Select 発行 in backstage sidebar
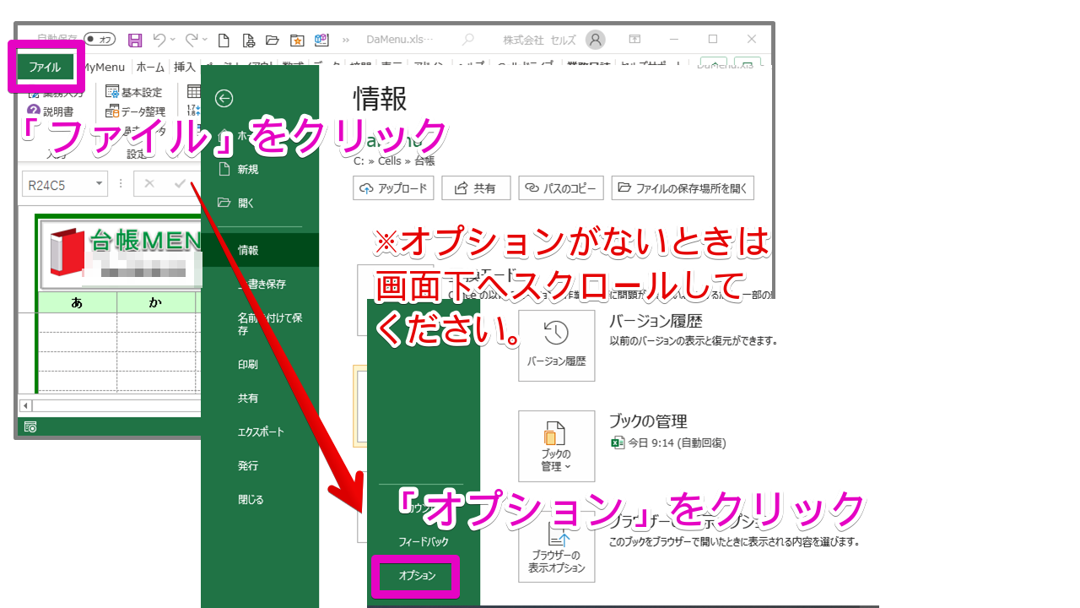 (x=260, y=465)
